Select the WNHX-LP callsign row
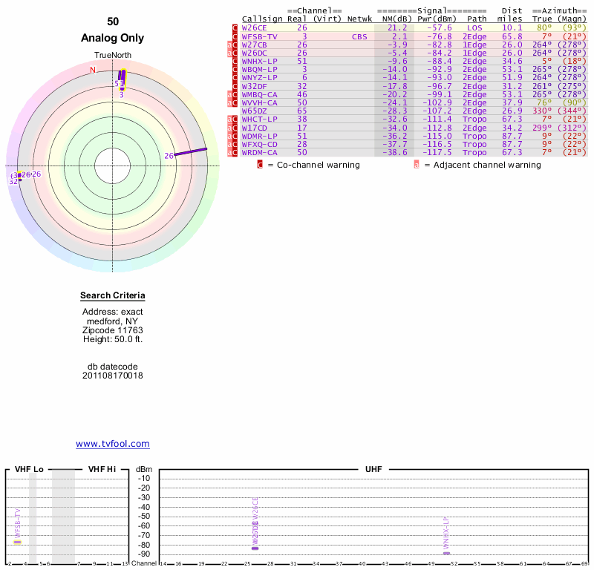Screen dimensions: 594x570 [259, 61]
